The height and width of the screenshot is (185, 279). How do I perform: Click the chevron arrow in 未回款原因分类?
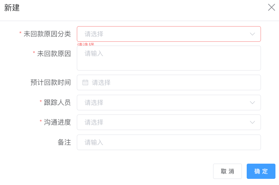[x=253, y=34]
